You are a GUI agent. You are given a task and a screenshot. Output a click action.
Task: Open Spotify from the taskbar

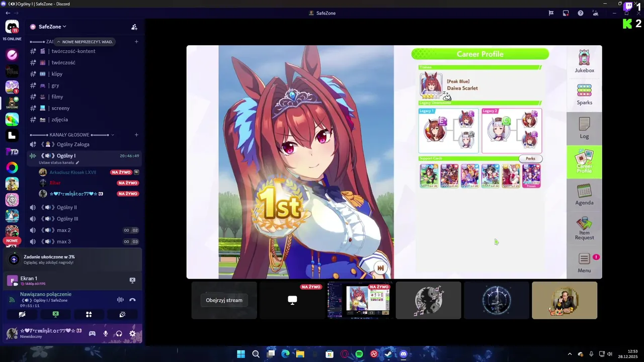[x=359, y=354]
